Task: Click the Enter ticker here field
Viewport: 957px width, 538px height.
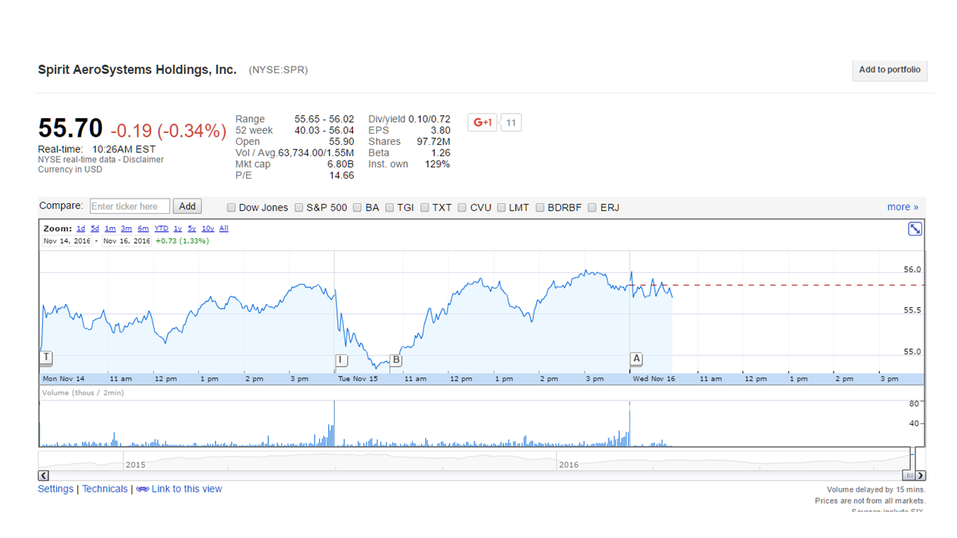Action: tap(129, 206)
